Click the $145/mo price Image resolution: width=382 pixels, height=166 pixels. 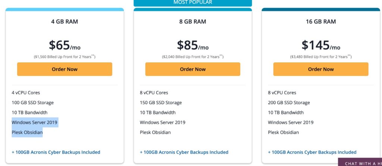[x=321, y=46]
